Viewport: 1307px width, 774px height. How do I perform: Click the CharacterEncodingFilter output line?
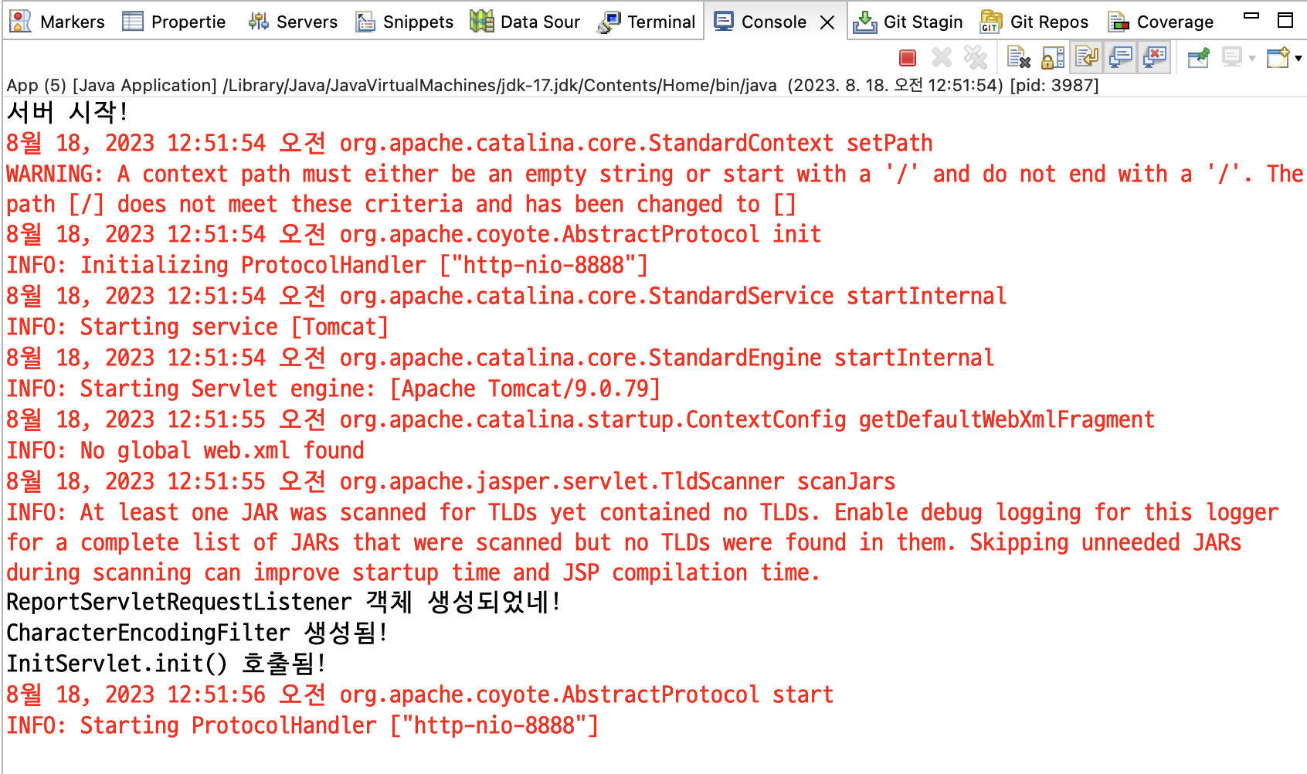pos(197,633)
